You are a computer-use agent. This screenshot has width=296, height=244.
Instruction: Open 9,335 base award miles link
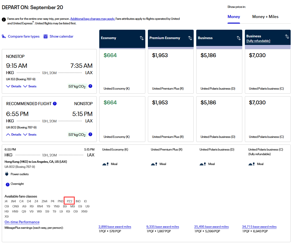coord(163,227)
